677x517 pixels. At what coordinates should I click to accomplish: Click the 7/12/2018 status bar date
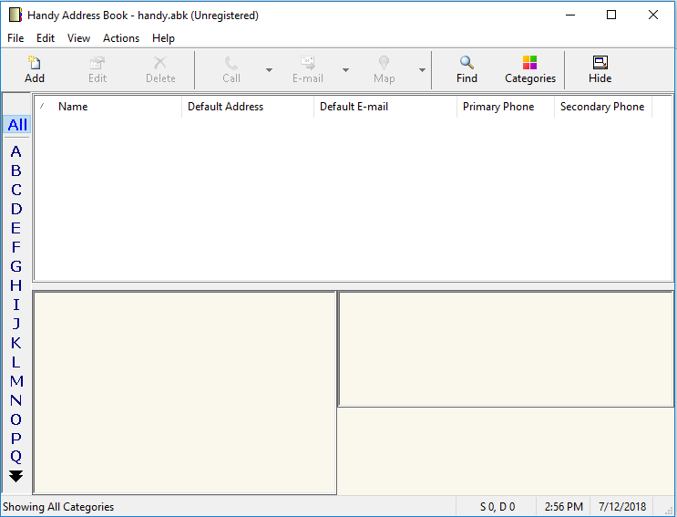(x=622, y=507)
